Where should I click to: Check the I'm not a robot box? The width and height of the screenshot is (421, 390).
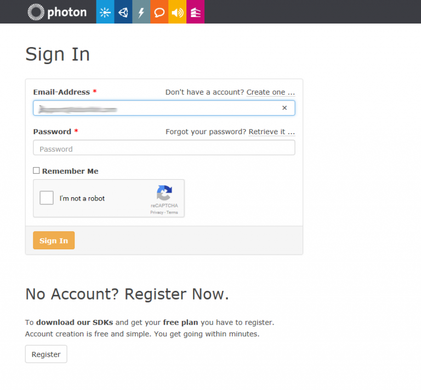click(47, 198)
